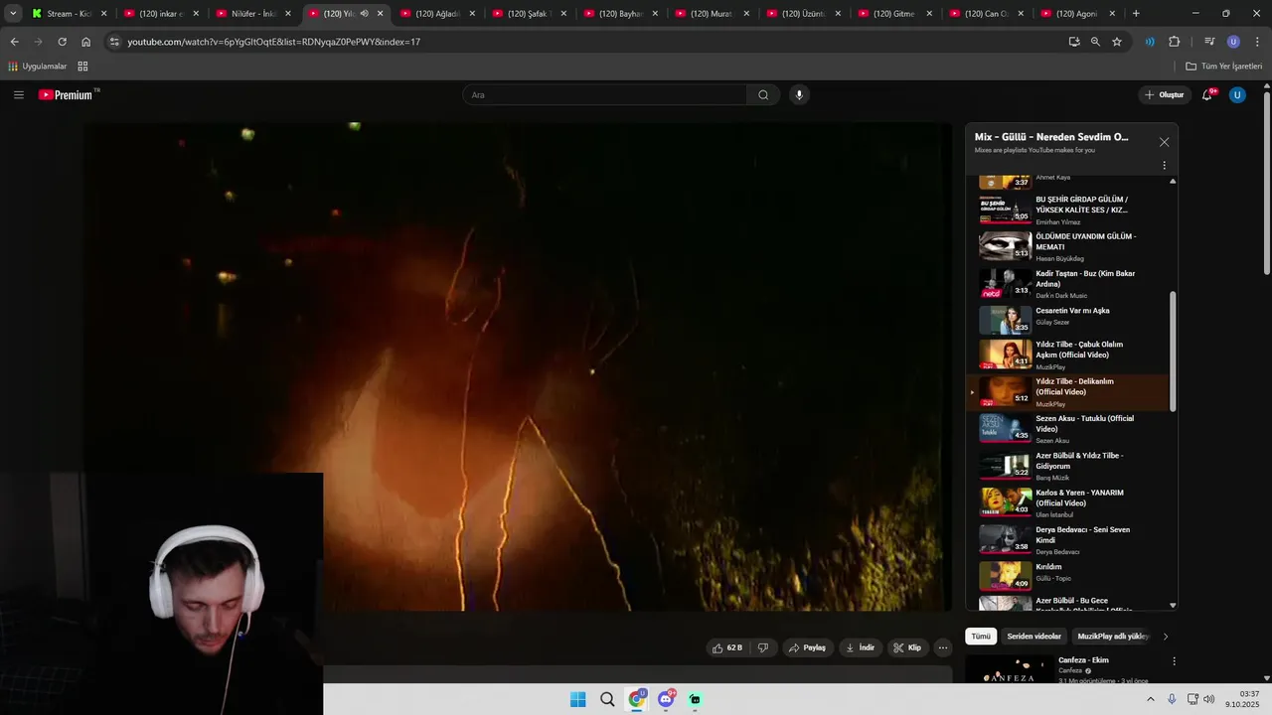Bookmark this page with star icon

click(1117, 42)
